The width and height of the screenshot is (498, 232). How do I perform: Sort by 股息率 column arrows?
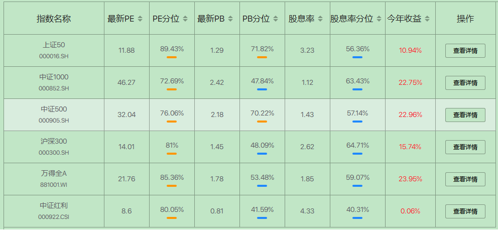tap(321, 19)
